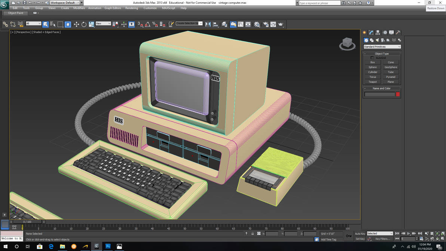Screen dimensions: 446x251
Task: Activate Bind to Space Warp tool
Action: (x=21, y=24)
